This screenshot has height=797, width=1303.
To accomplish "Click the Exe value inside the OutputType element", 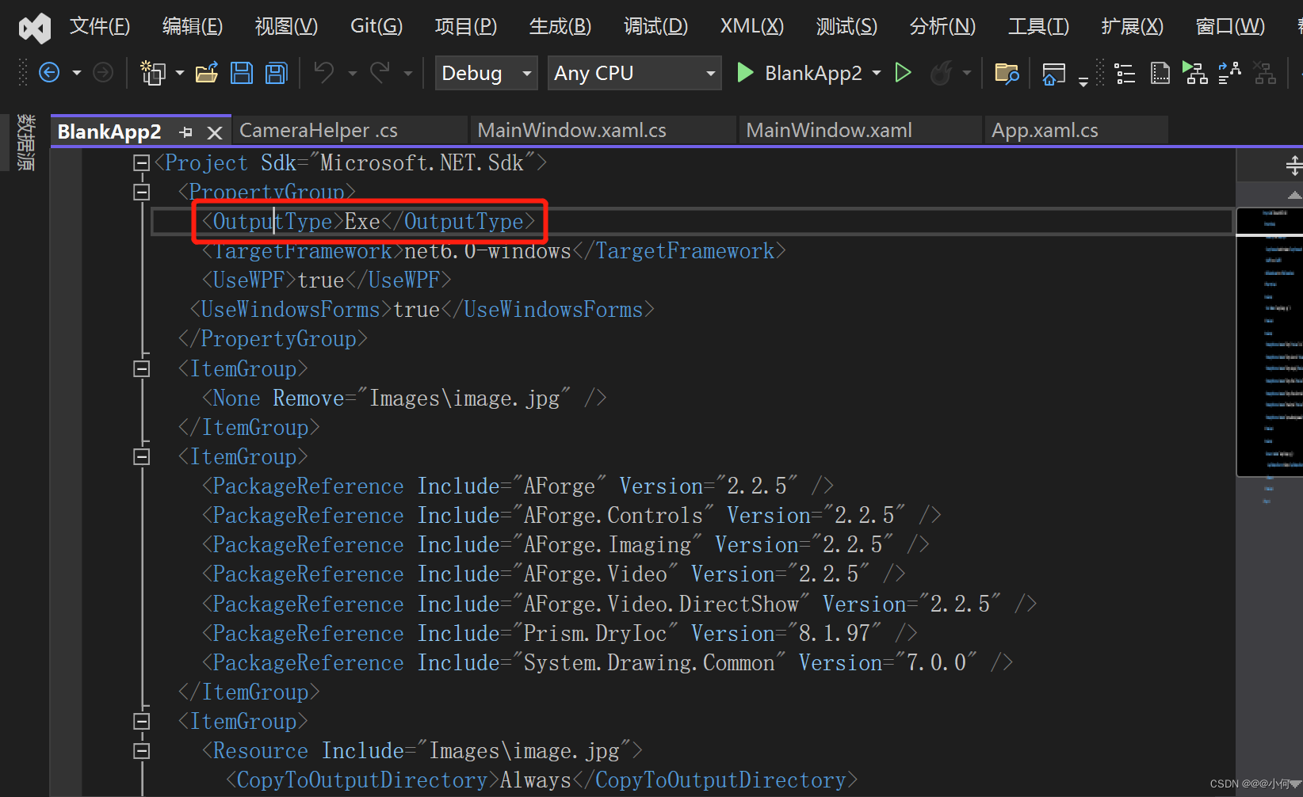I will [362, 222].
